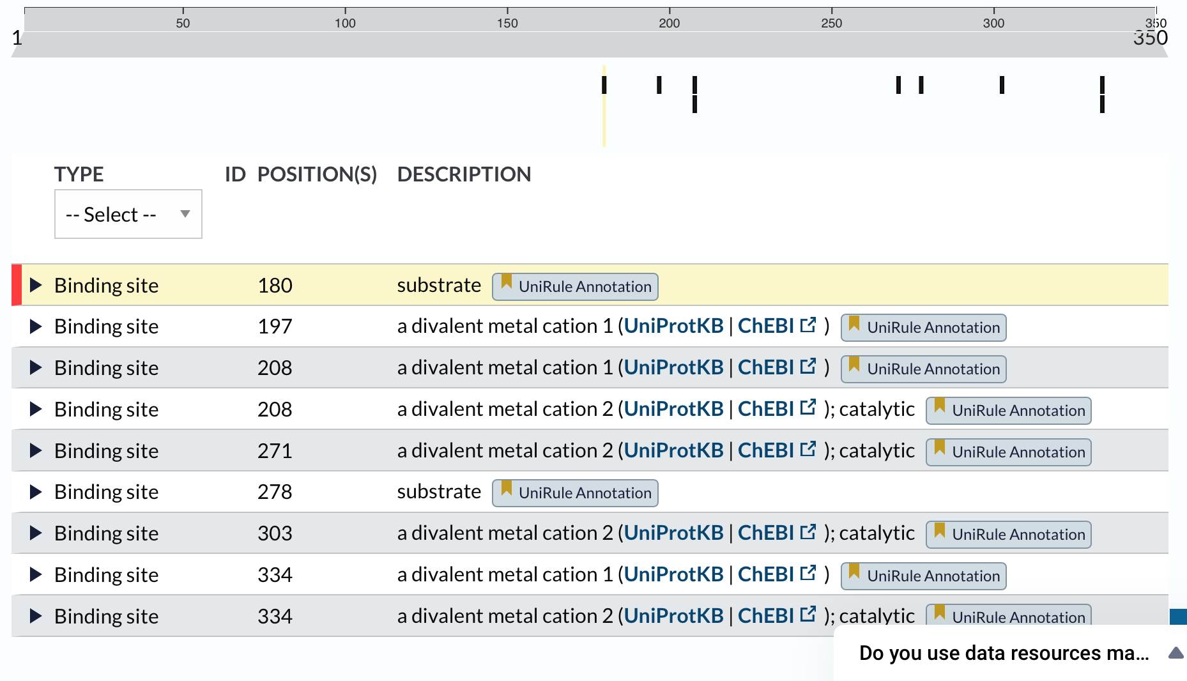Expand the Binding site 197 row

(36, 326)
